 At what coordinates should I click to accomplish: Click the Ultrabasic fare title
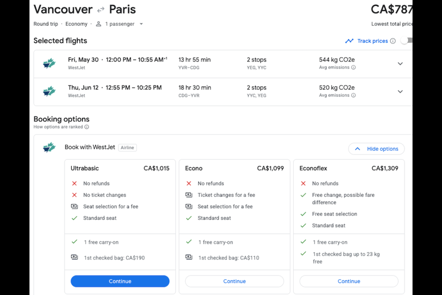click(85, 169)
